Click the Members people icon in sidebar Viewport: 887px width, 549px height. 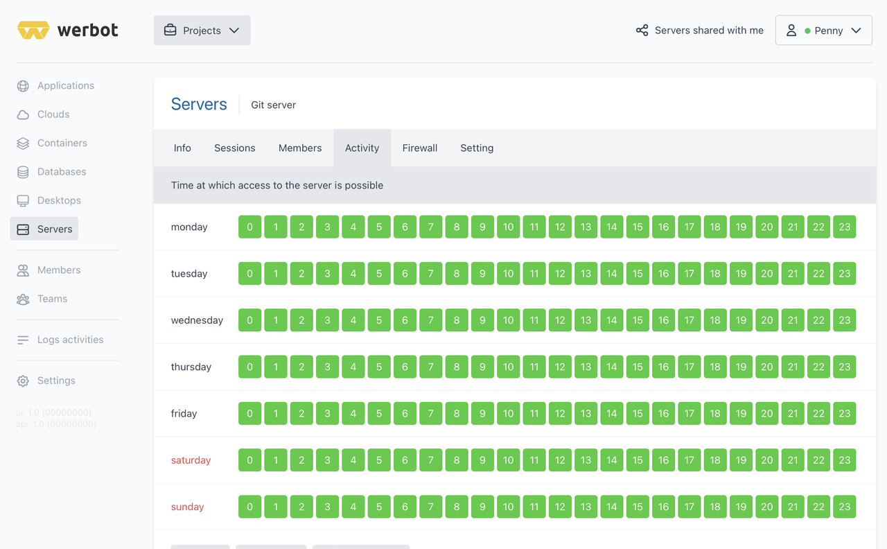(x=23, y=270)
